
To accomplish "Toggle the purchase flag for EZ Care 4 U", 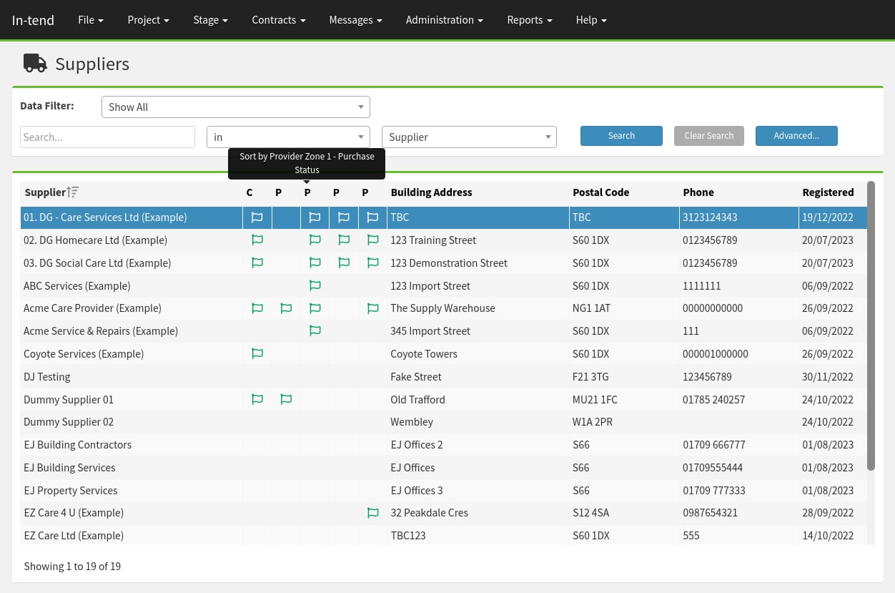I will 372,513.
